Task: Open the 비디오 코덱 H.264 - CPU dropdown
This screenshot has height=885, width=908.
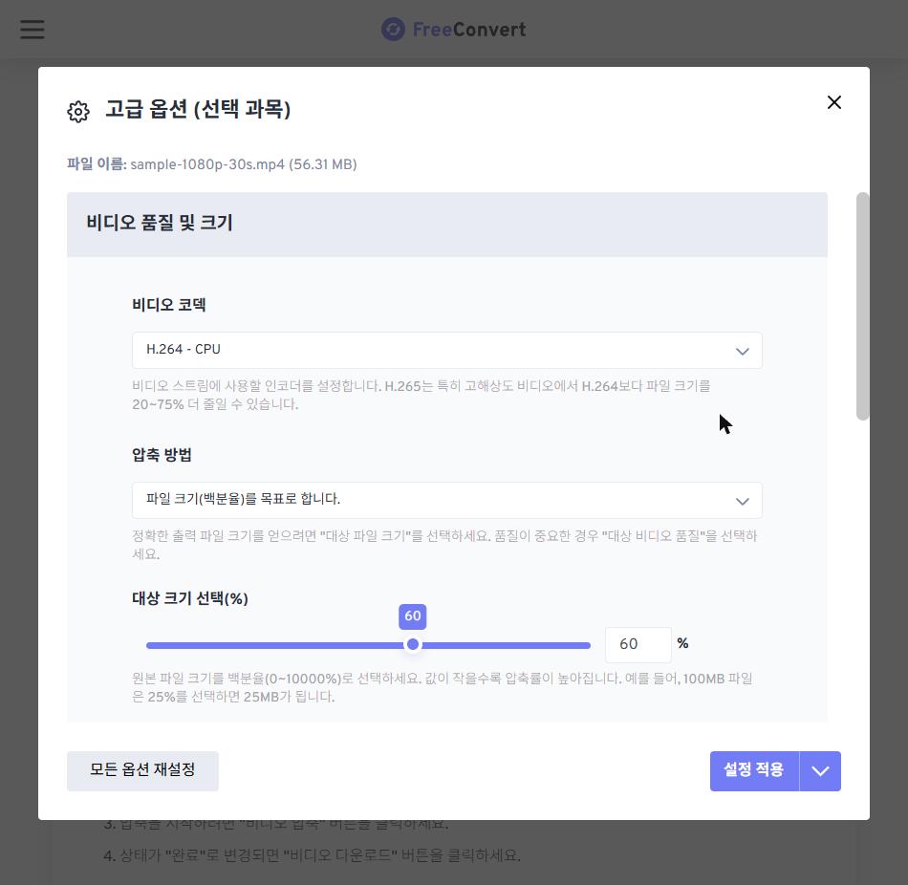Action: (x=447, y=350)
